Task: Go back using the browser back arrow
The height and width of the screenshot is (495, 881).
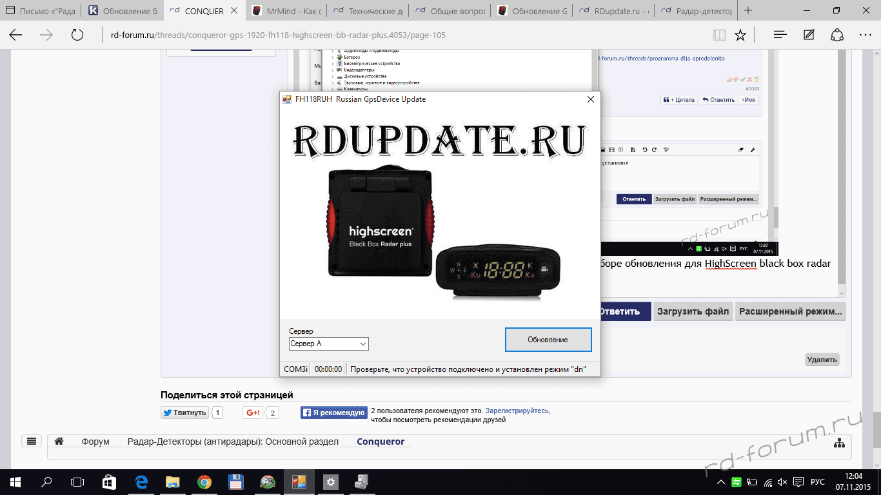Action: click(x=15, y=35)
